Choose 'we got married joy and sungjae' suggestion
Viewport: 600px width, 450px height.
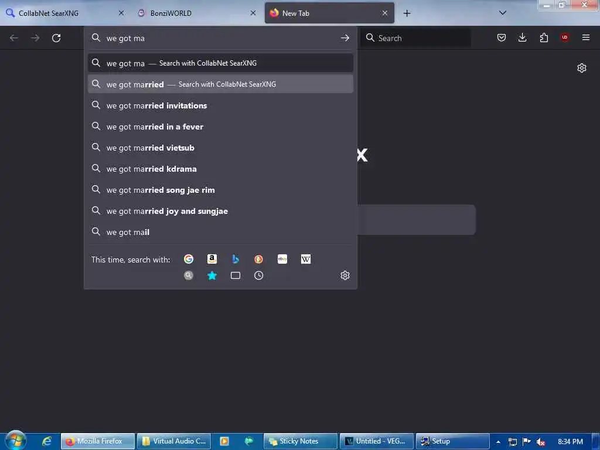(220, 211)
